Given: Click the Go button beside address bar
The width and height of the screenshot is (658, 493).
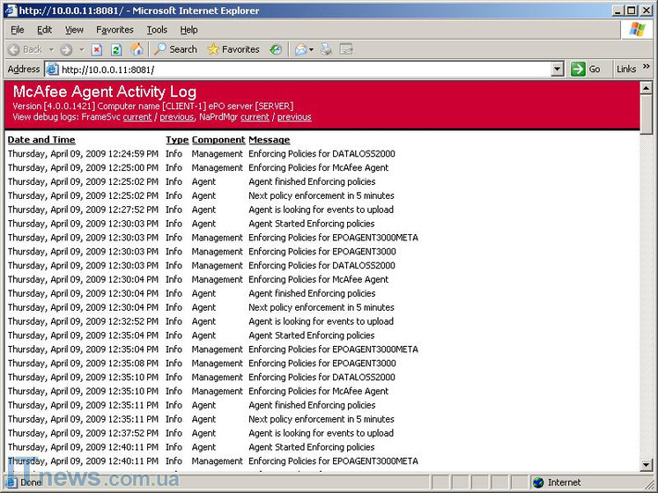Looking at the screenshot, I should tap(586, 70).
